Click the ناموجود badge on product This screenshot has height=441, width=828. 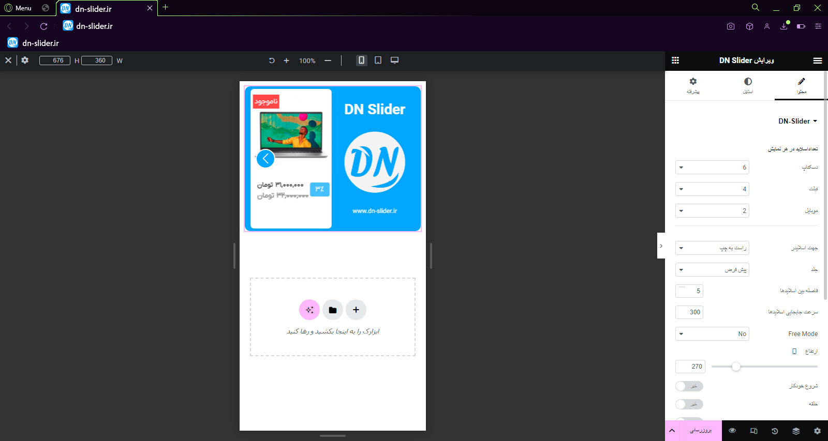(x=266, y=101)
